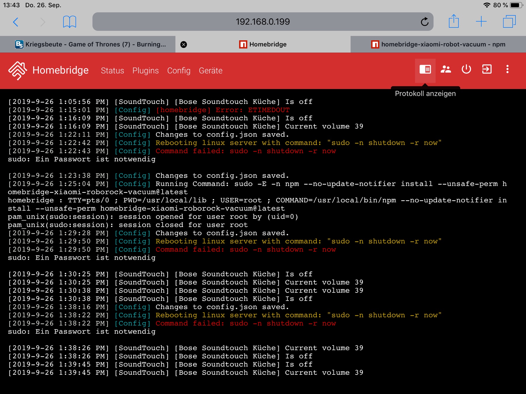The height and width of the screenshot is (394, 526).
Task: Open the log viewer (Protokoll anzeigen) icon
Action: (x=425, y=69)
